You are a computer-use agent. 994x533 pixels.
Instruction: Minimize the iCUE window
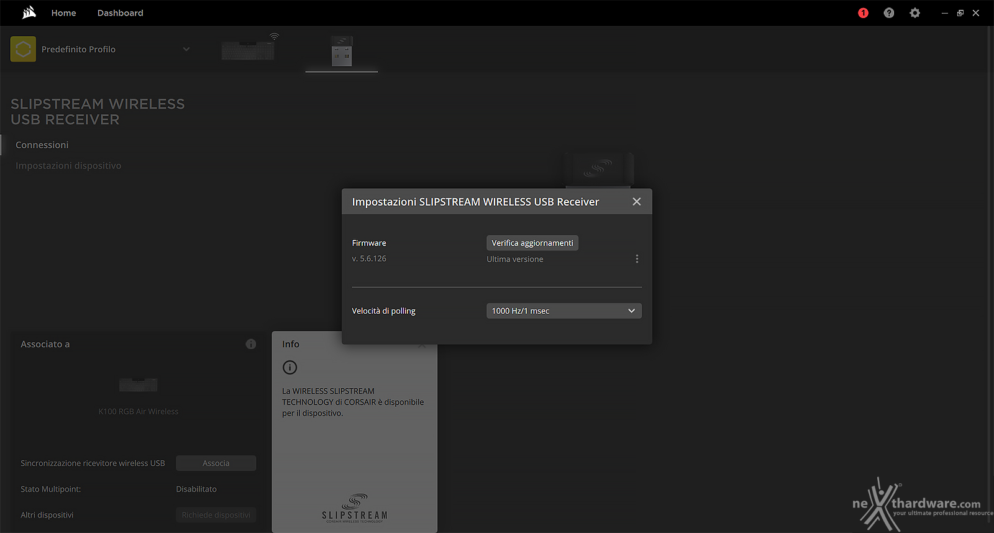[944, 13]
